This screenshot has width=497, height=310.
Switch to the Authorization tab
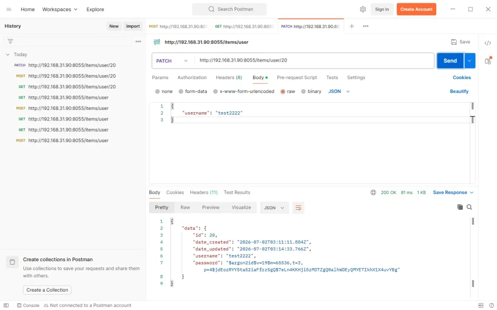(x=192, y=78)
